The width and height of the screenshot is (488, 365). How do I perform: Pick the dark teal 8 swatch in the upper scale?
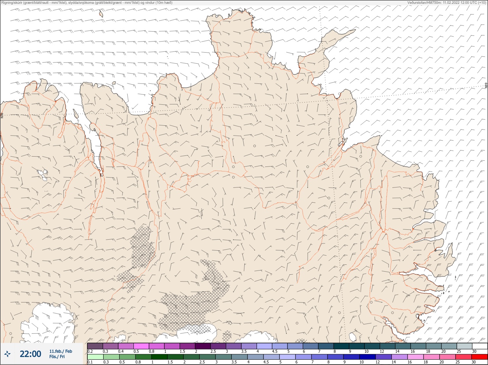(341, 346)
